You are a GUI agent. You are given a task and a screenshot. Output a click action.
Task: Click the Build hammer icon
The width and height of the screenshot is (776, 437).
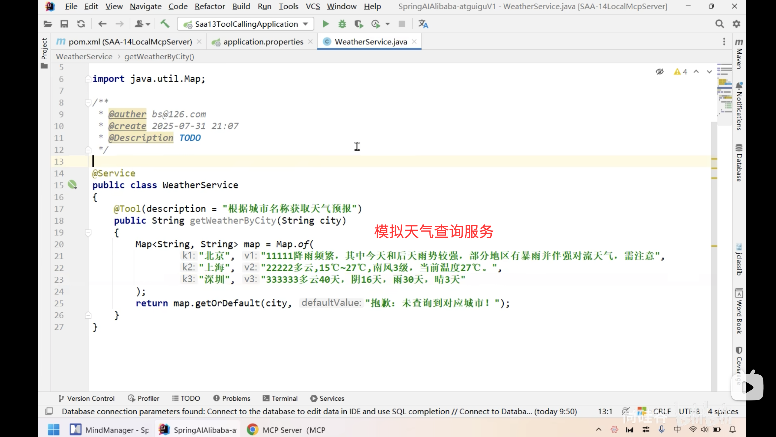click(165, 24)
